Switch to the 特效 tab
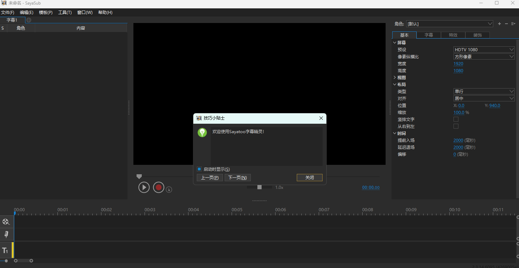 pos(453,35)
